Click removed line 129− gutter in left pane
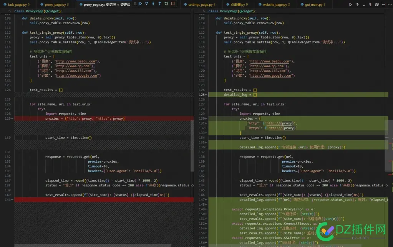The height and width of the screenshot is (247, 393). [x=9, y=119]
